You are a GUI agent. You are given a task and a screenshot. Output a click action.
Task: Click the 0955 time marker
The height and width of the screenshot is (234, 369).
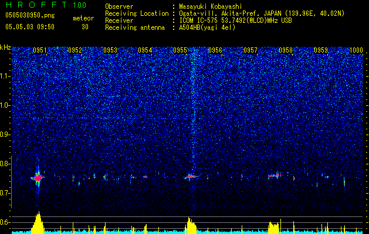[180, 50]
